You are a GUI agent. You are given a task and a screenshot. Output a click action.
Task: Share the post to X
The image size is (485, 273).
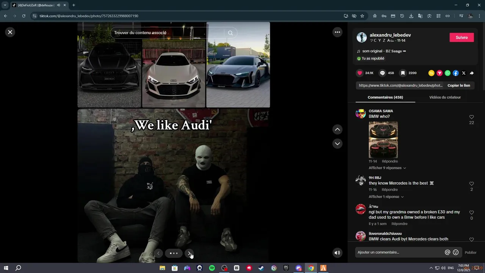point(464,73)
